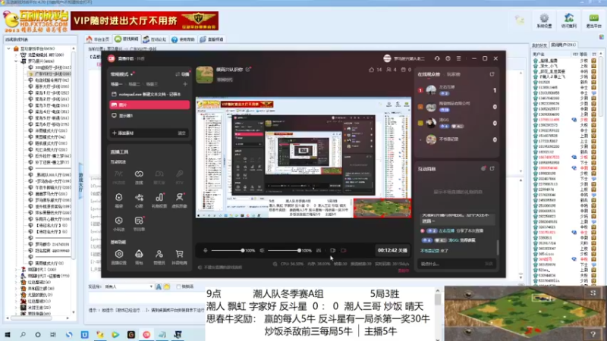Viewport: 607px width, 341px height.
Task: Click the font color A button
Action: [x=159, y=287]
